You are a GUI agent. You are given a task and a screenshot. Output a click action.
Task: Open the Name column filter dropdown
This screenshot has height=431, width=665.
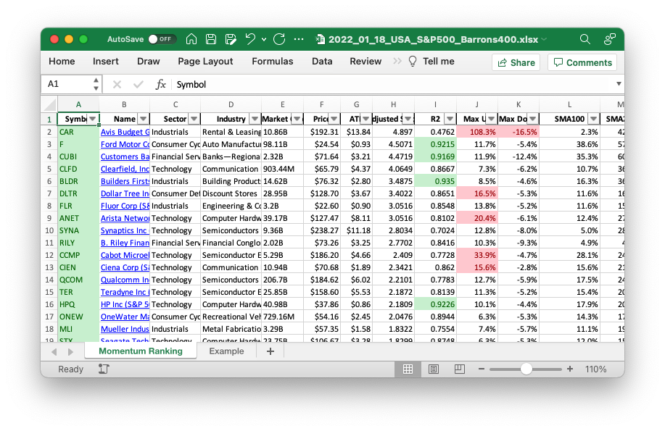coord(144,119)
